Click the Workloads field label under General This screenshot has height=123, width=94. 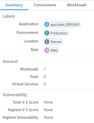click(29, 69)
